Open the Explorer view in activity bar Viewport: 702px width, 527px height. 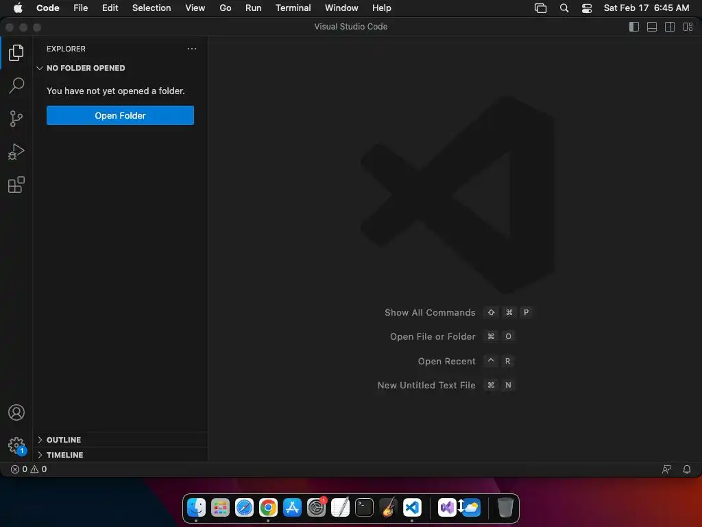tap(16, 53)
